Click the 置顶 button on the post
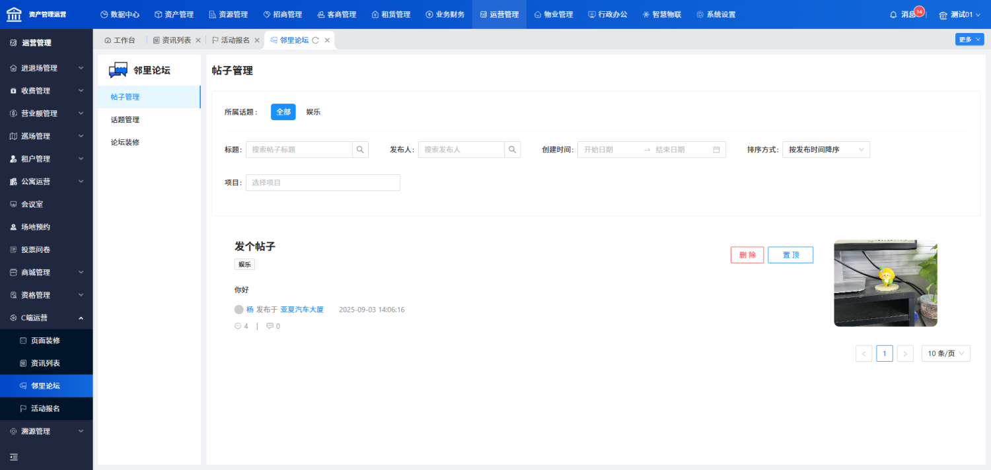 [x=790, y=255]
